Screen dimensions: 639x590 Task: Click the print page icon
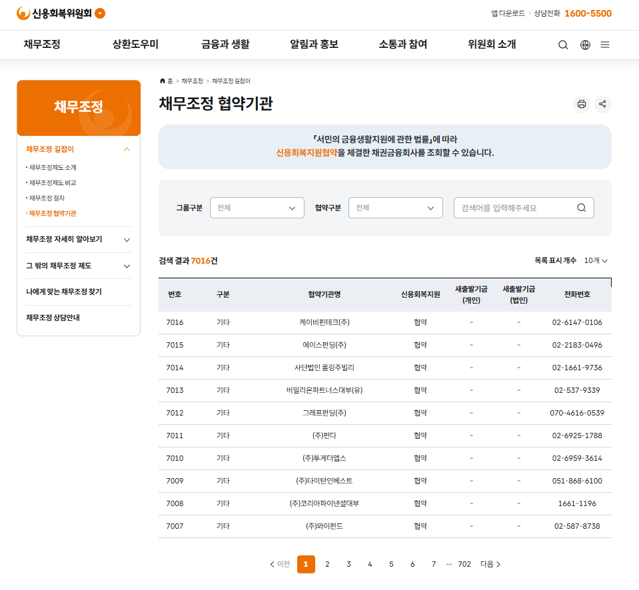tap(582, 105)
